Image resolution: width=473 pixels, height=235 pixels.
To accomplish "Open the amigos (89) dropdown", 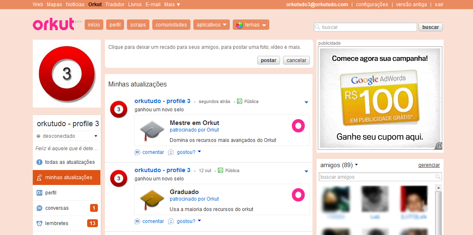I will (x=356, y=165).
